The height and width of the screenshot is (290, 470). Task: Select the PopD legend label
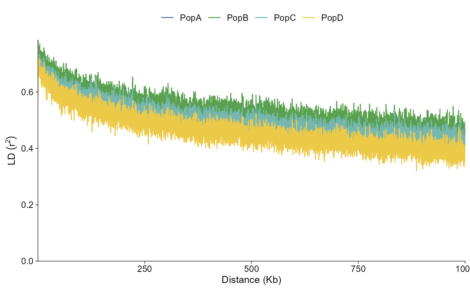pos(332,18)
